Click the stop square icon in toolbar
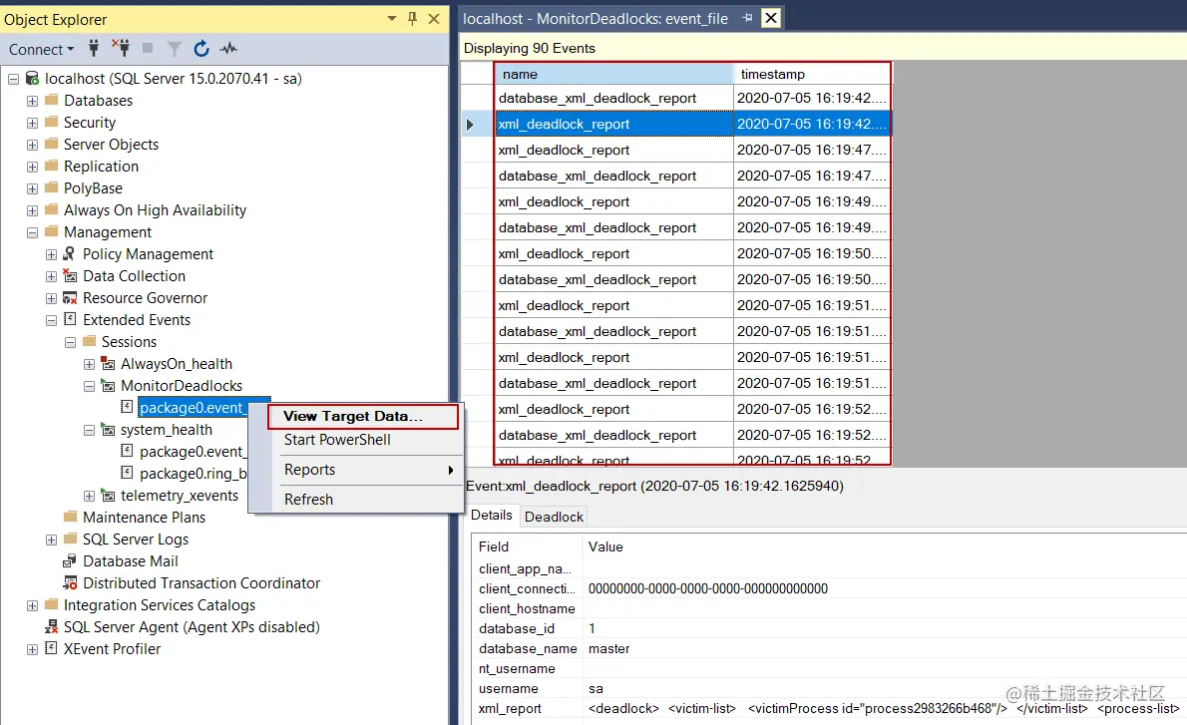The width and height of the screenshot is (1187, 725). [148, 49]
